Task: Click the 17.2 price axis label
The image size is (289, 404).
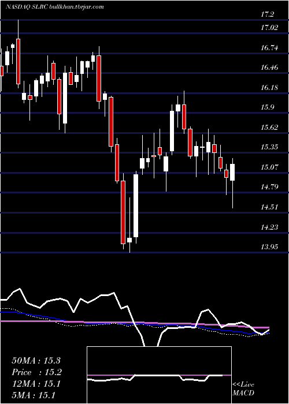Action: pos(267,14)
